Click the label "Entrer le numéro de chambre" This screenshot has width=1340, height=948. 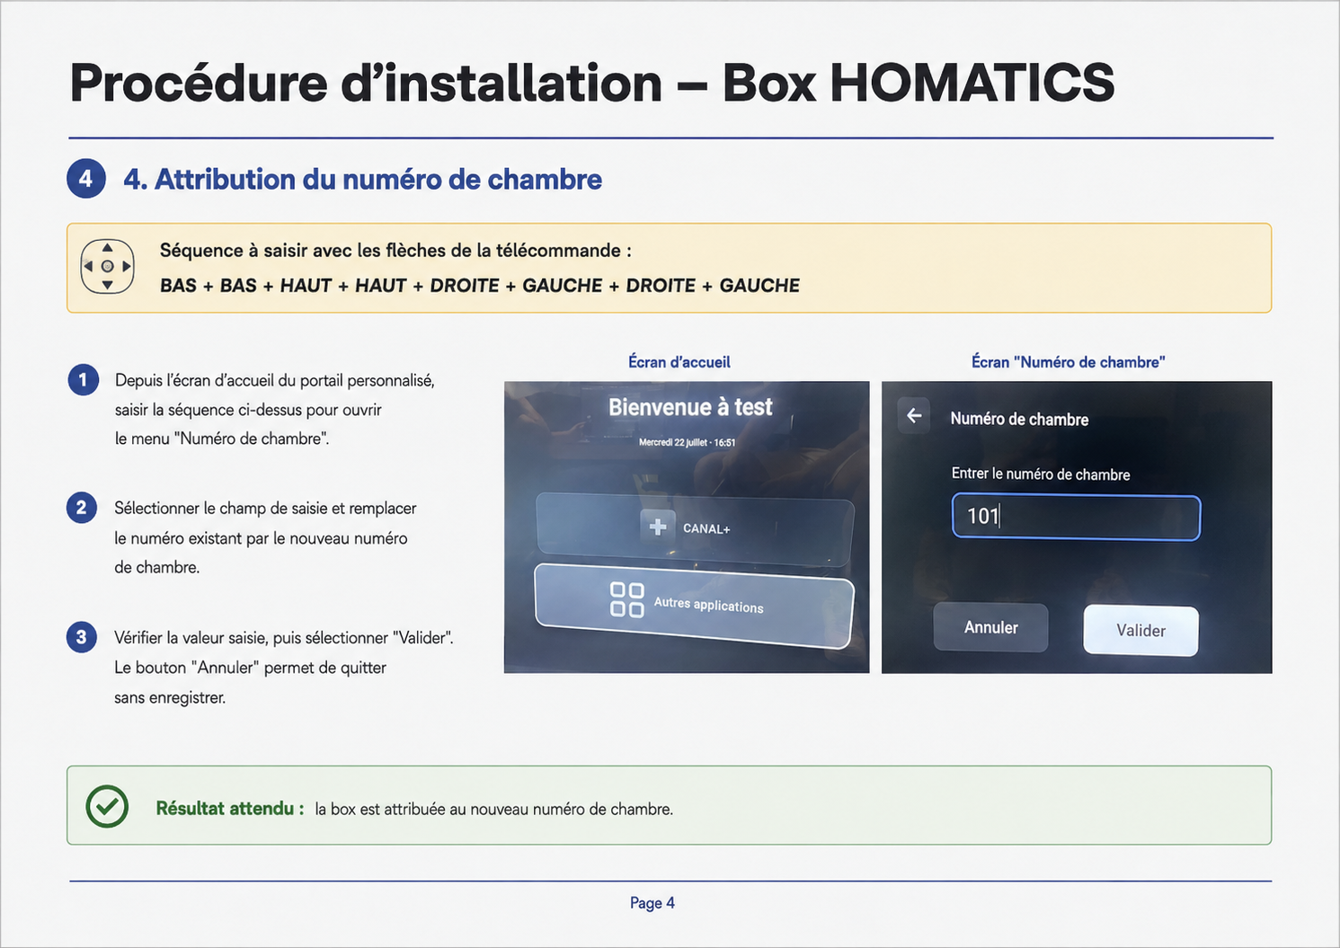(x=1041, y=474)
